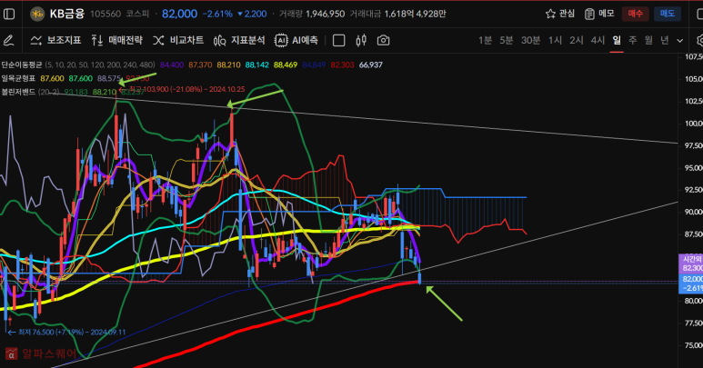Toggle the left sidebar panel icon

tap(9, 14)
